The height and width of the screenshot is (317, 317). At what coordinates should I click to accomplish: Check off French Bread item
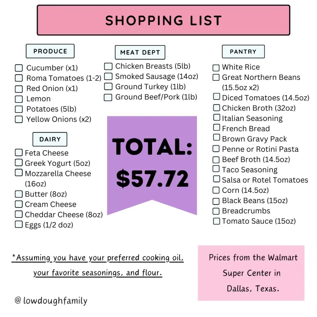click(217, 128)
